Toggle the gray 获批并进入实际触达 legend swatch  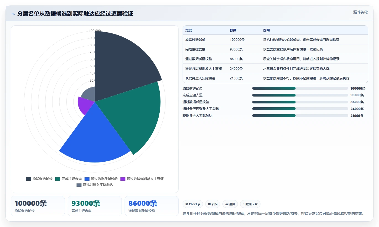click(x=79, y=185)
